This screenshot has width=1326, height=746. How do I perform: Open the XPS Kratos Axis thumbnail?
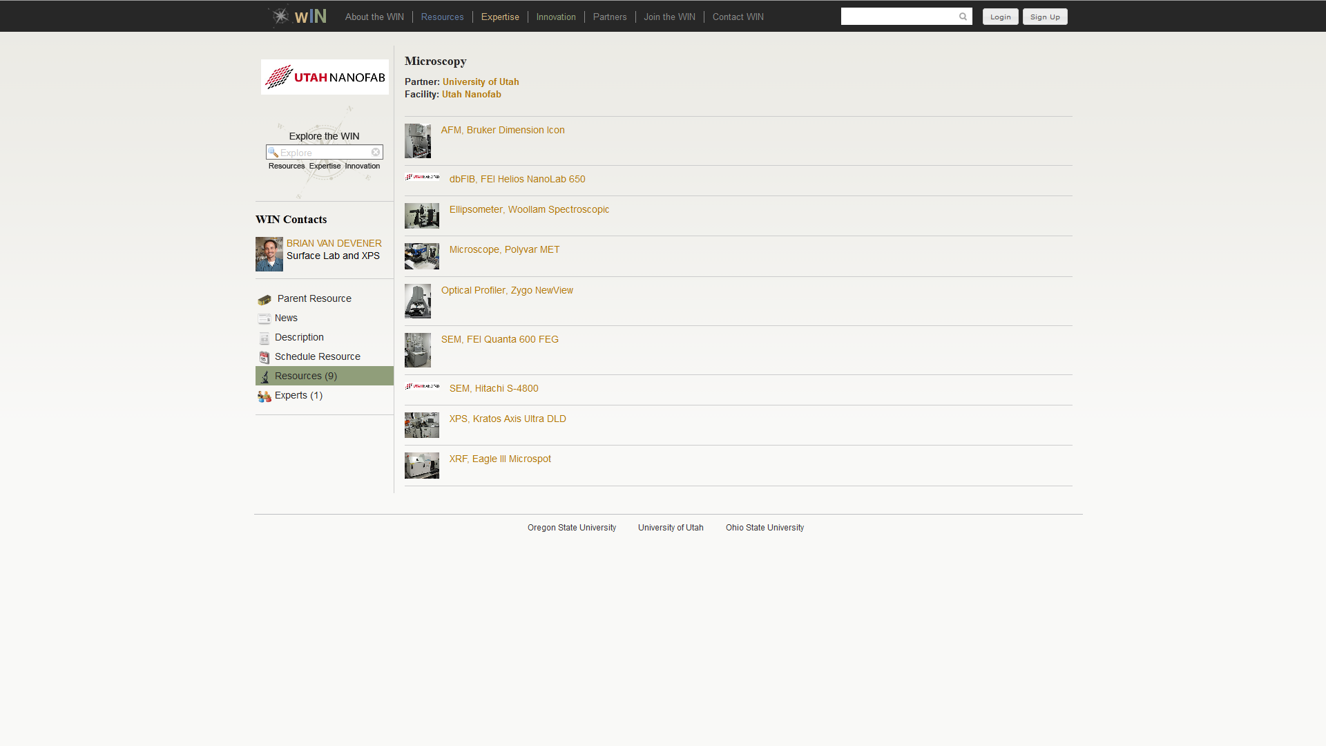422,425
